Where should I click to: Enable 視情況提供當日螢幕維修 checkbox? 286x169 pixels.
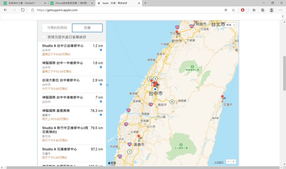(44, 37)
